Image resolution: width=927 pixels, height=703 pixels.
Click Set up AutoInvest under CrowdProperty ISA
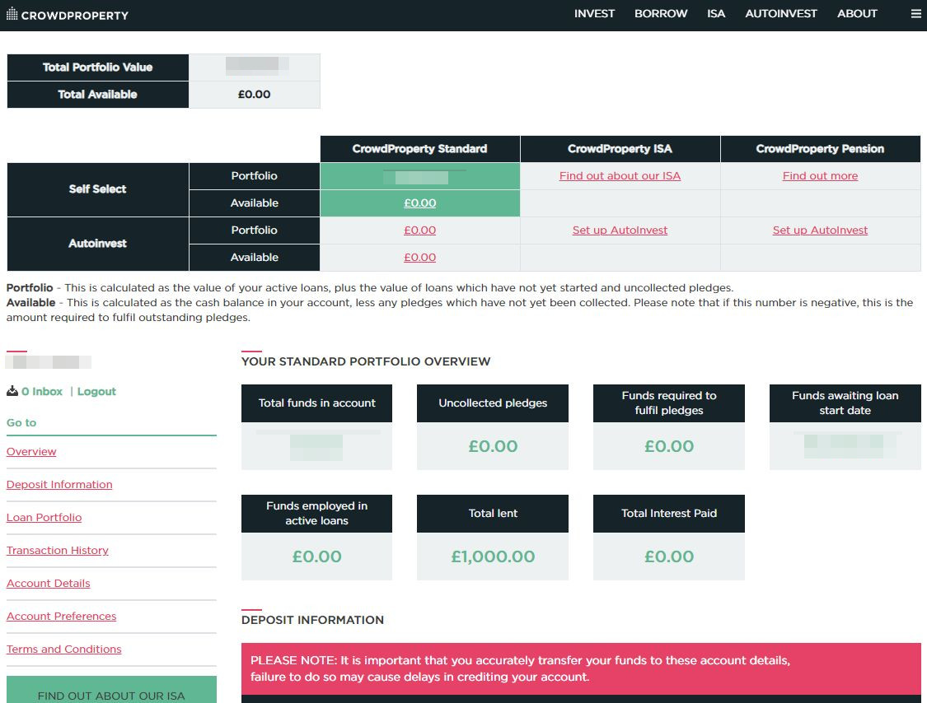[620, 230]
